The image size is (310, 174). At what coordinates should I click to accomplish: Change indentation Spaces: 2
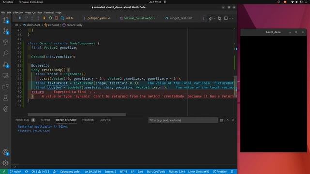(110, 172)
